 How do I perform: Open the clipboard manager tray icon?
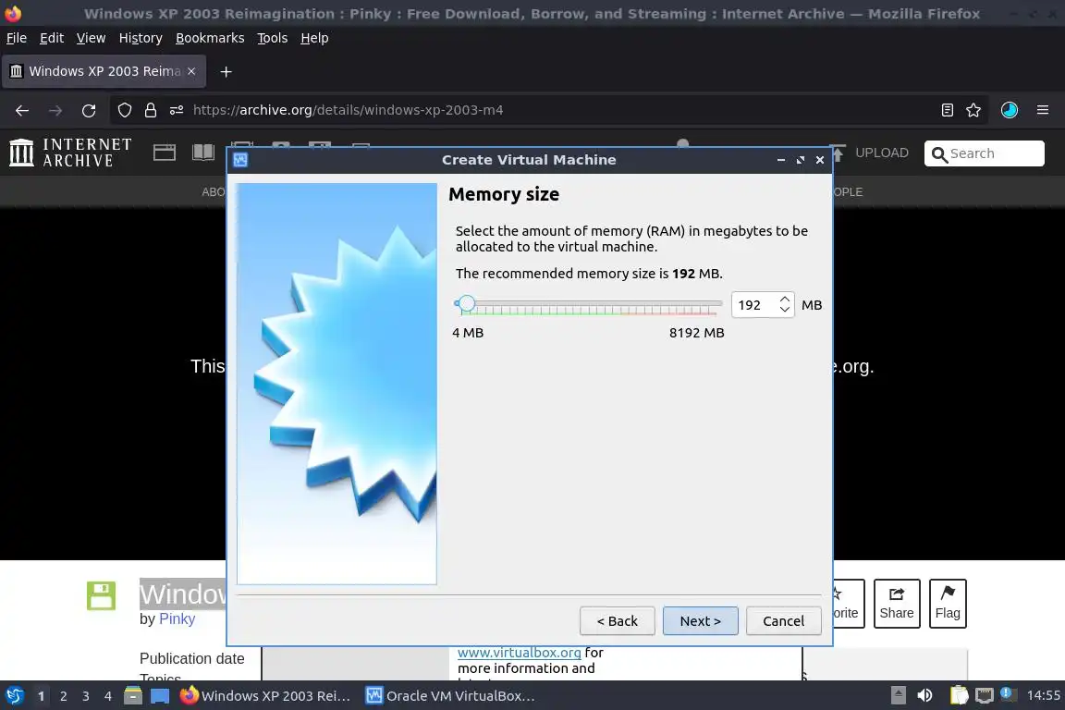pyautogui.click(x=959, y=696)
